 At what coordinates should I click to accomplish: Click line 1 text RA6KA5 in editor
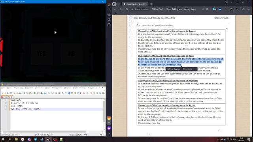click(15, 100)
